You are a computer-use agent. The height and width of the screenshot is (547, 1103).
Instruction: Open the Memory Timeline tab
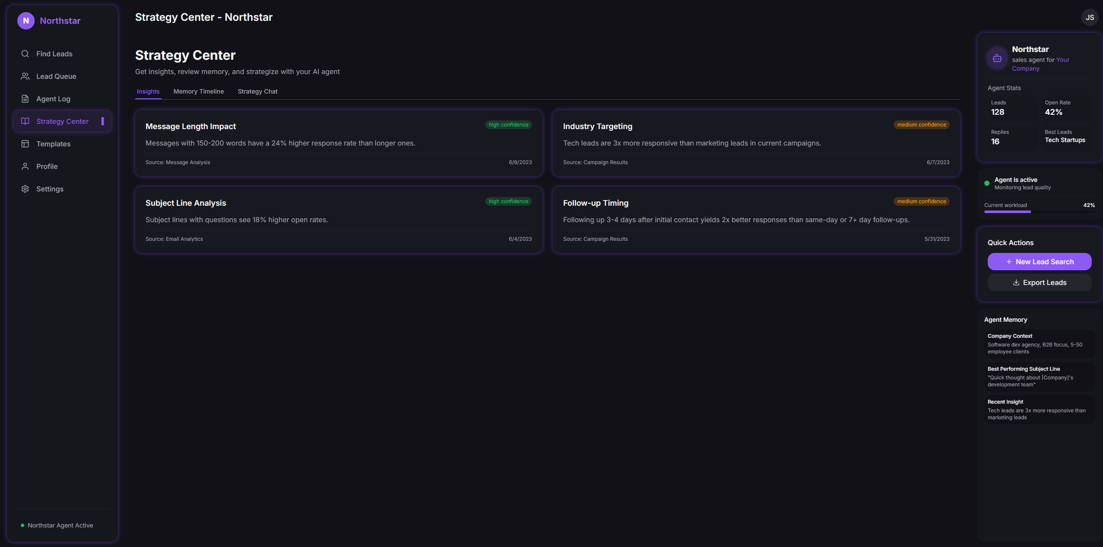coord(198,91)
